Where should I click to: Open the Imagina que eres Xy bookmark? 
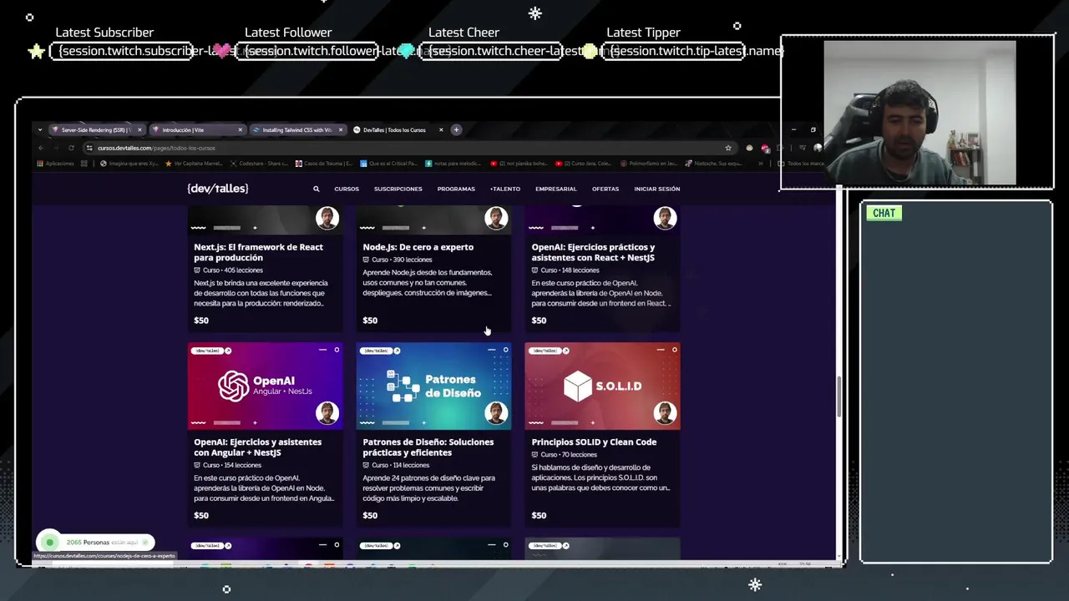tap(129, 164)
